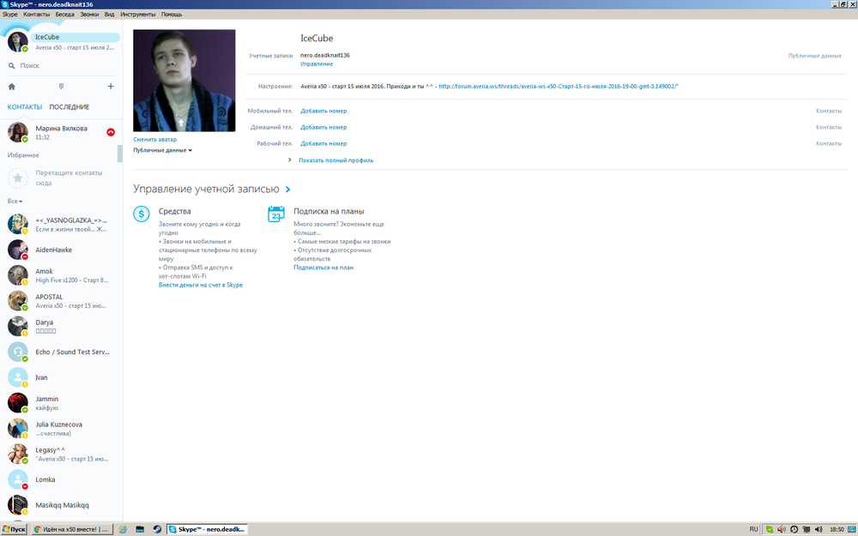The image size is (858, 536).
Task: Click Добавить номер for Мобильный тел.
Action: 323,111
